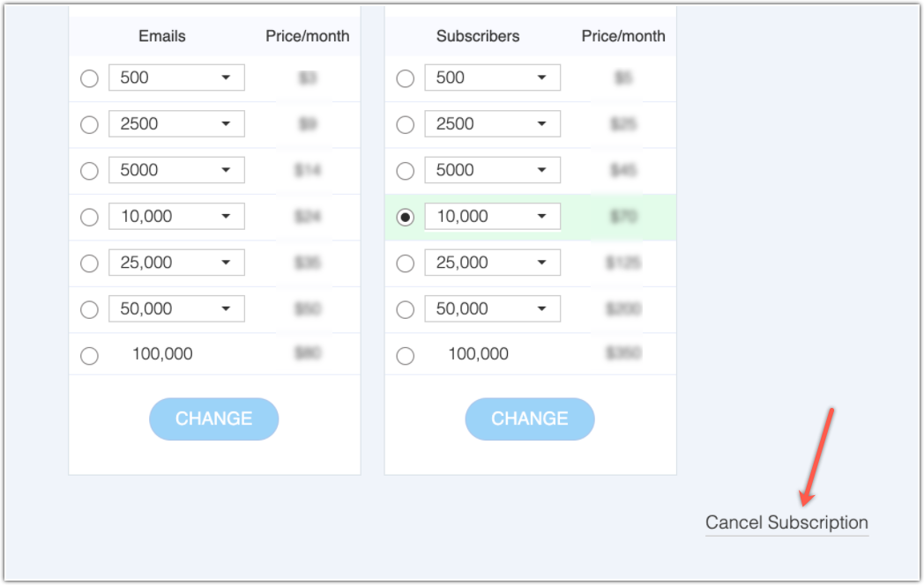
Task: Select the 50,000 subscribers radio button
Action: [x=405, y=308]
